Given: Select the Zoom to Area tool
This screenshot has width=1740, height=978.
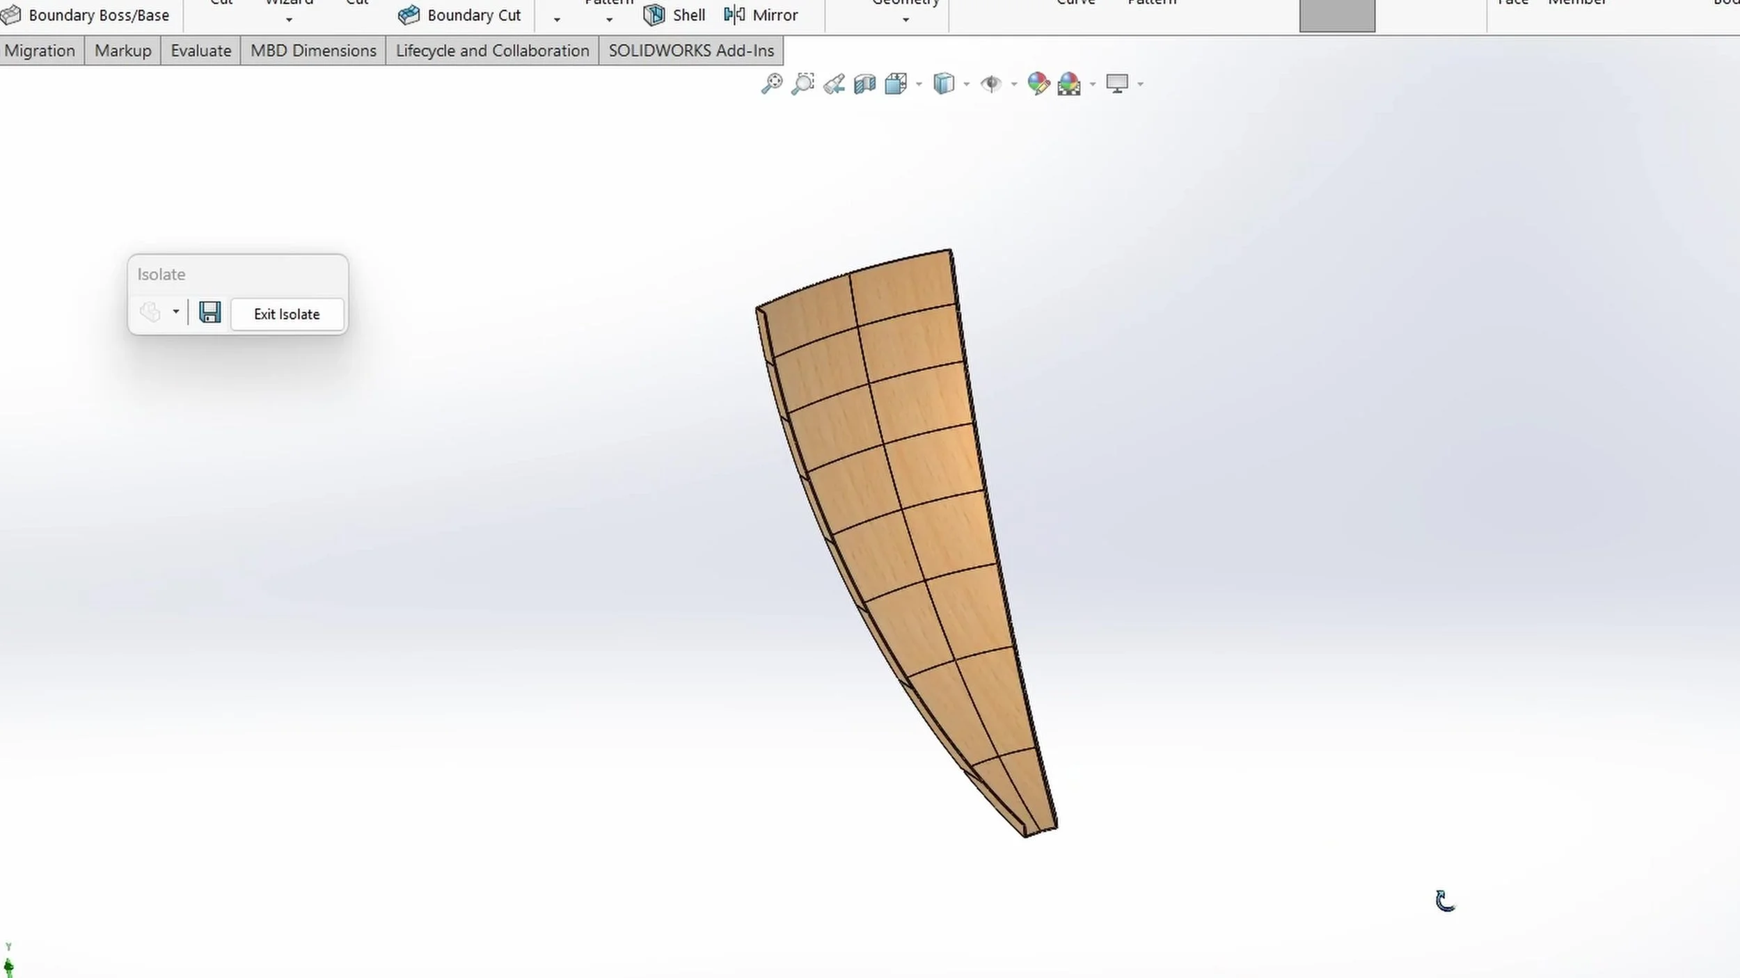Looking at the screenshot, I should tap(802, 84).
